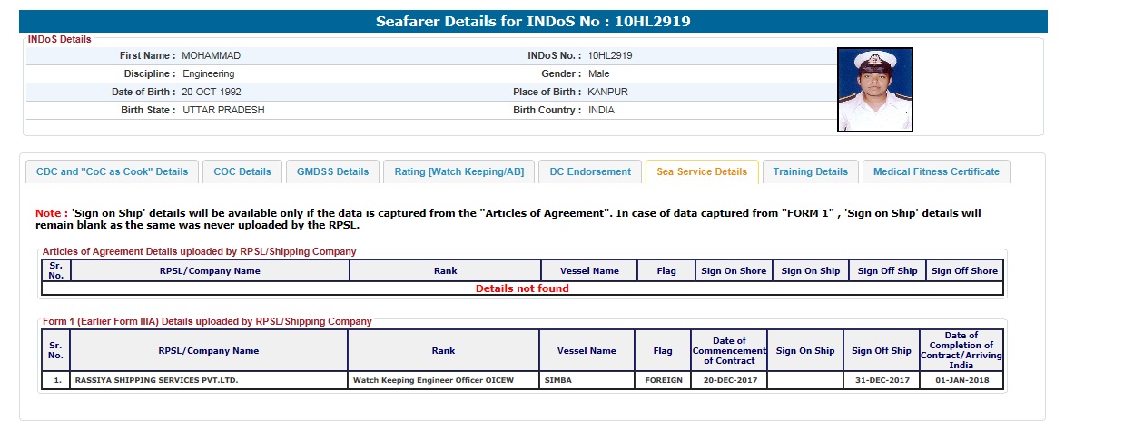The height and width of the screenshot is (440, 1124).
Task: Open the Medical Fitness Certificate tab
Action: click(936, 171)
